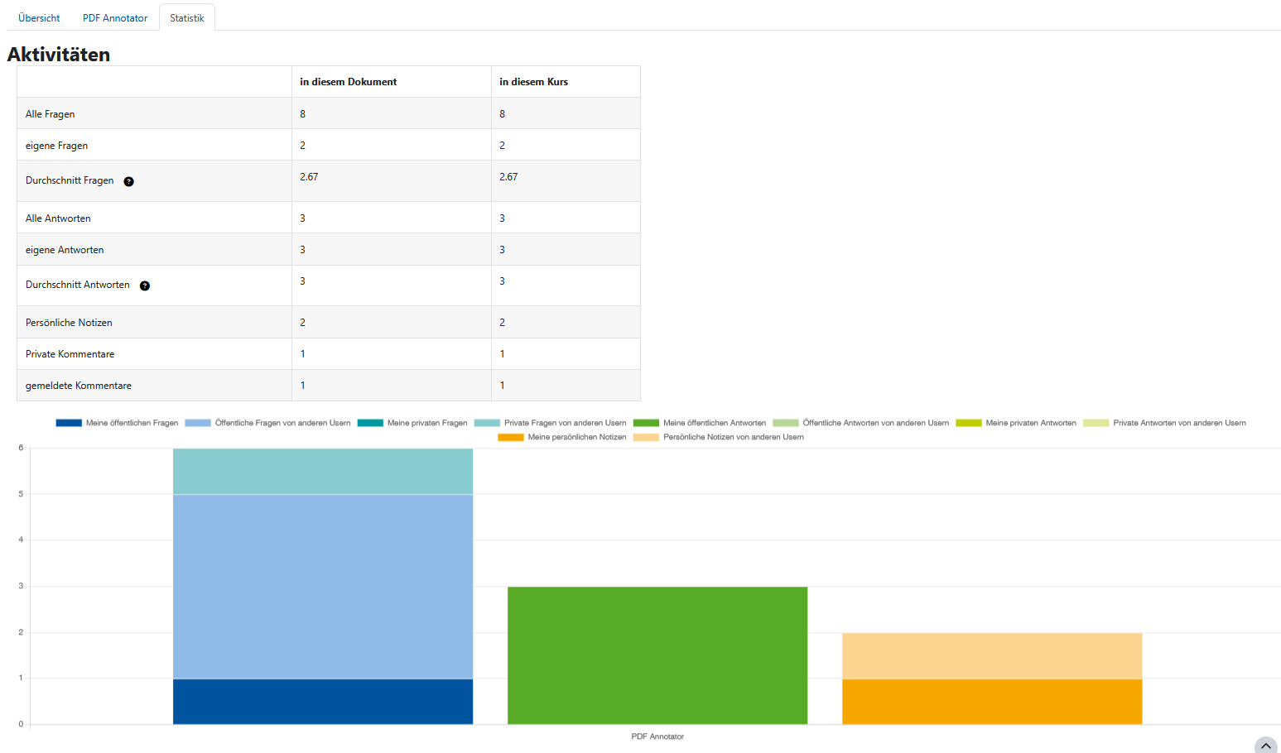The height and width of the screenshot is (753, 1281).
Task: Click 'Private Antworten von anderen Usern' legend swatch
Action: pyautogui.click(x=1096, y=423)
